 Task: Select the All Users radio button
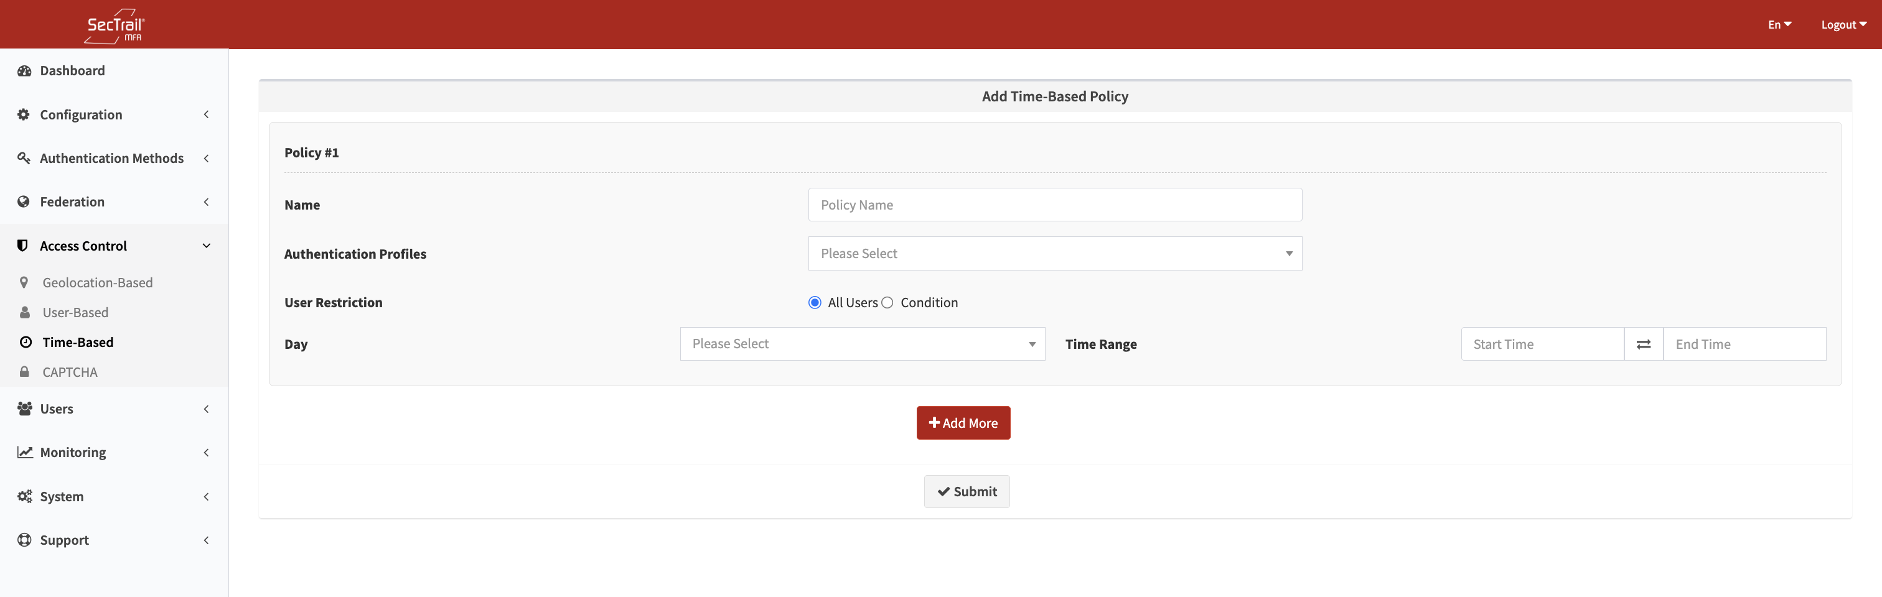click(815, 303)
